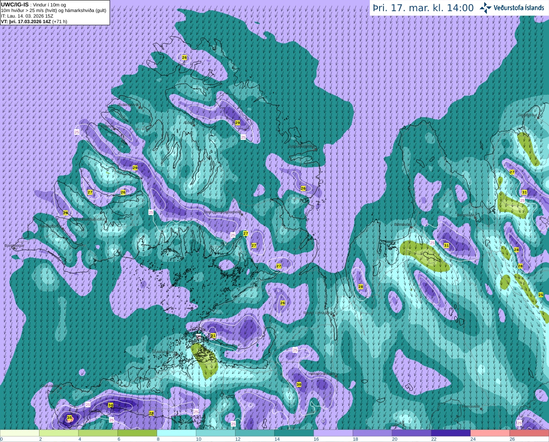This screenshot has height=442, width=549.
Task: Click the Hveravellir station label
Action: (x=471, y=406)
